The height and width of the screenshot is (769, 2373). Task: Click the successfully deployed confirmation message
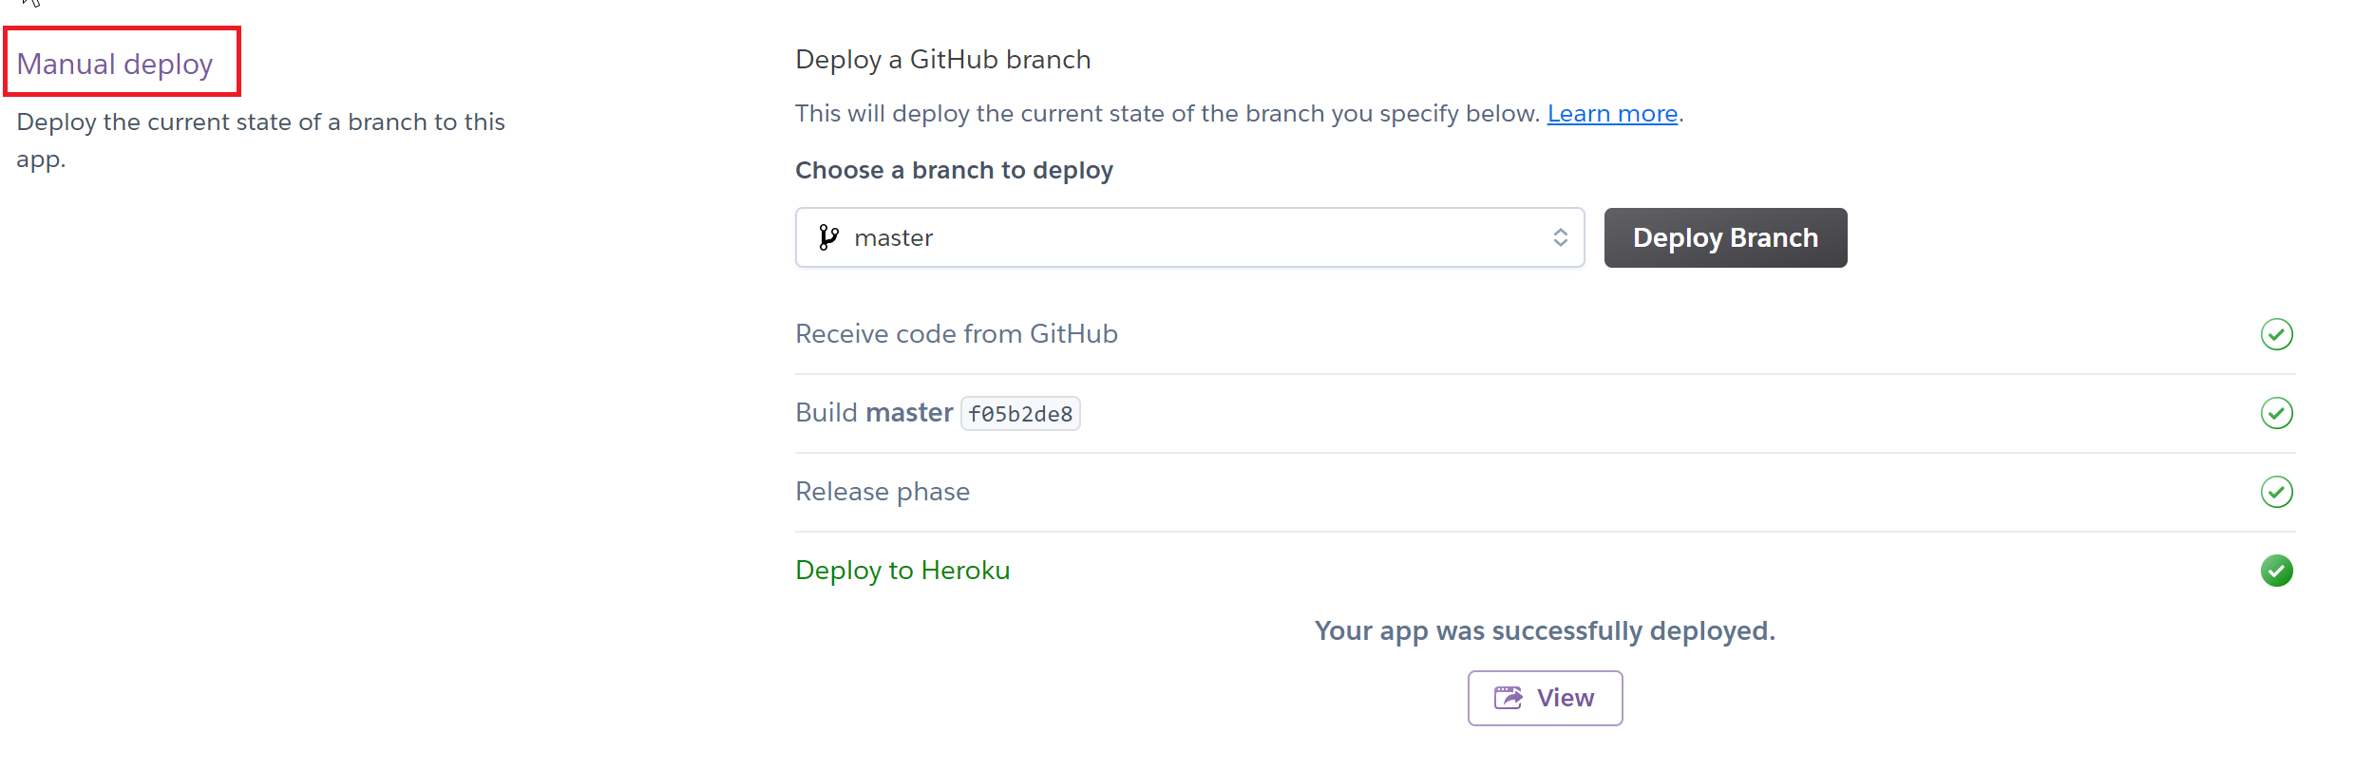pyautogui.click(x=1545, y=631)
